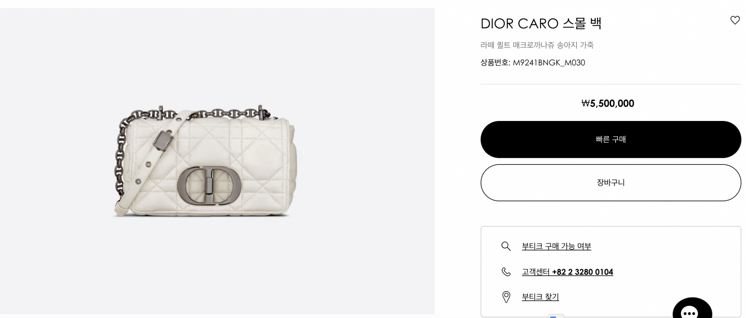Click the +82 2 3280 0104 number
Screen dimensions: 746x318
point(582,272)
